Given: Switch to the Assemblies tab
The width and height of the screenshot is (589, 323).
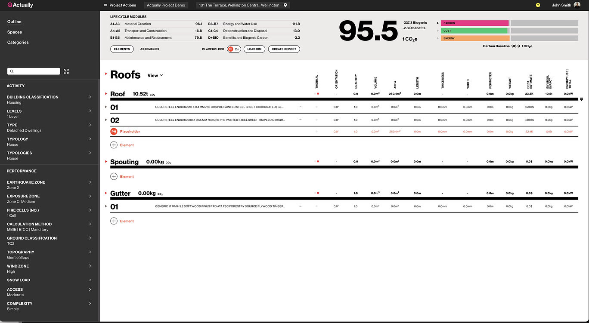Looking at the screenshot, I should click(x=149, y=49).
